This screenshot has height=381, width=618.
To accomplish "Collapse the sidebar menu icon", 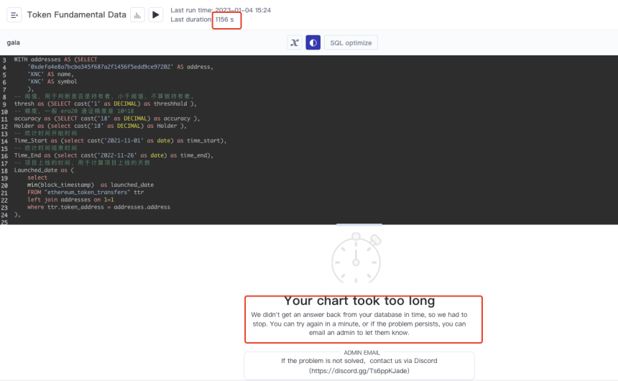I will click(x=14, y=15).
